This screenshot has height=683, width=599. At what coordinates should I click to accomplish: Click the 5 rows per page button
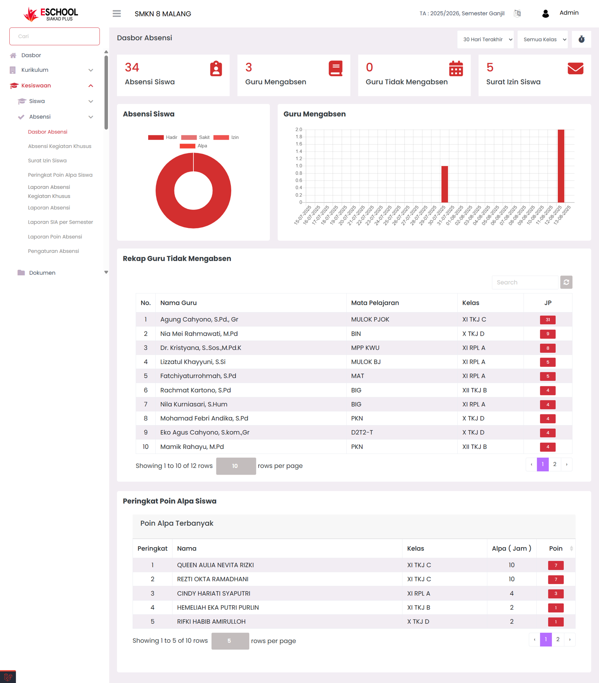[230, 641]
